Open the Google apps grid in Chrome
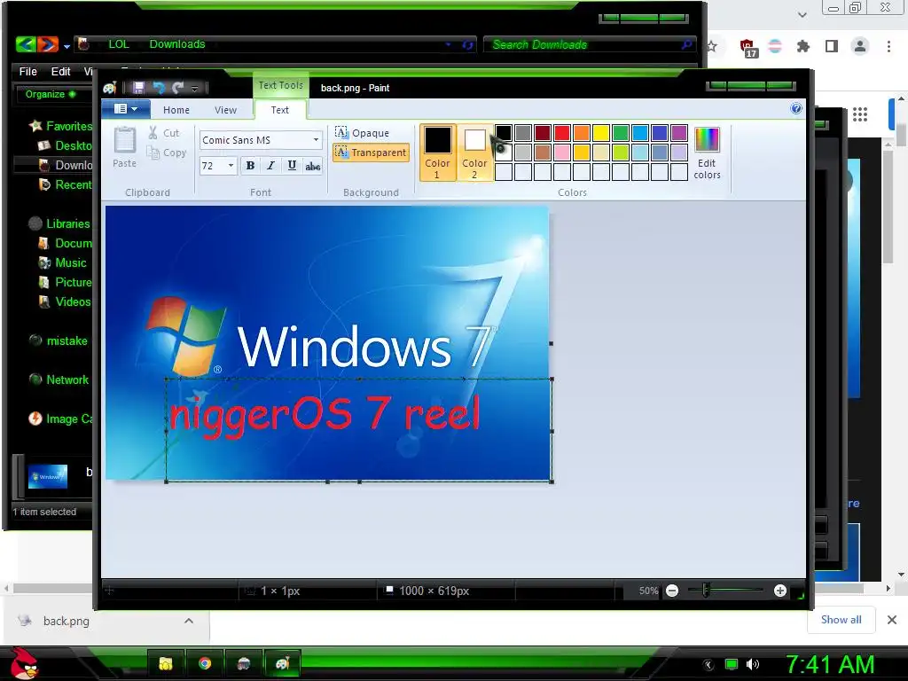The height and width of the screenshot is (681, 908). point(860,114)
